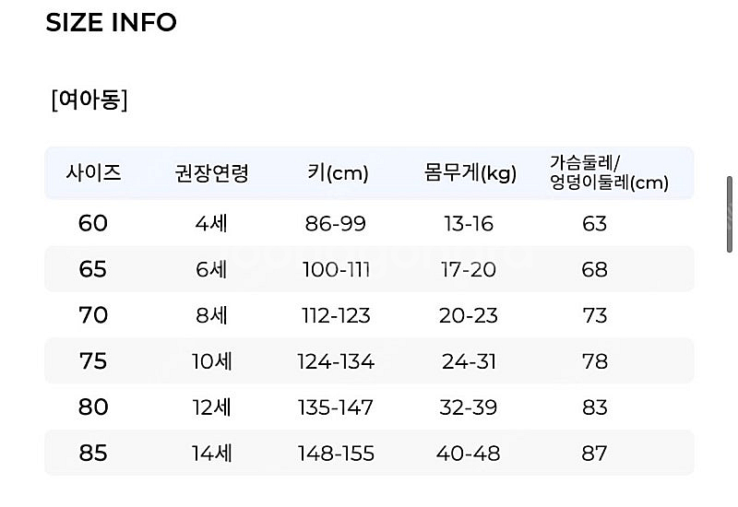Click the 112-123 height cell
738x507 pixels.
[336, 315]
